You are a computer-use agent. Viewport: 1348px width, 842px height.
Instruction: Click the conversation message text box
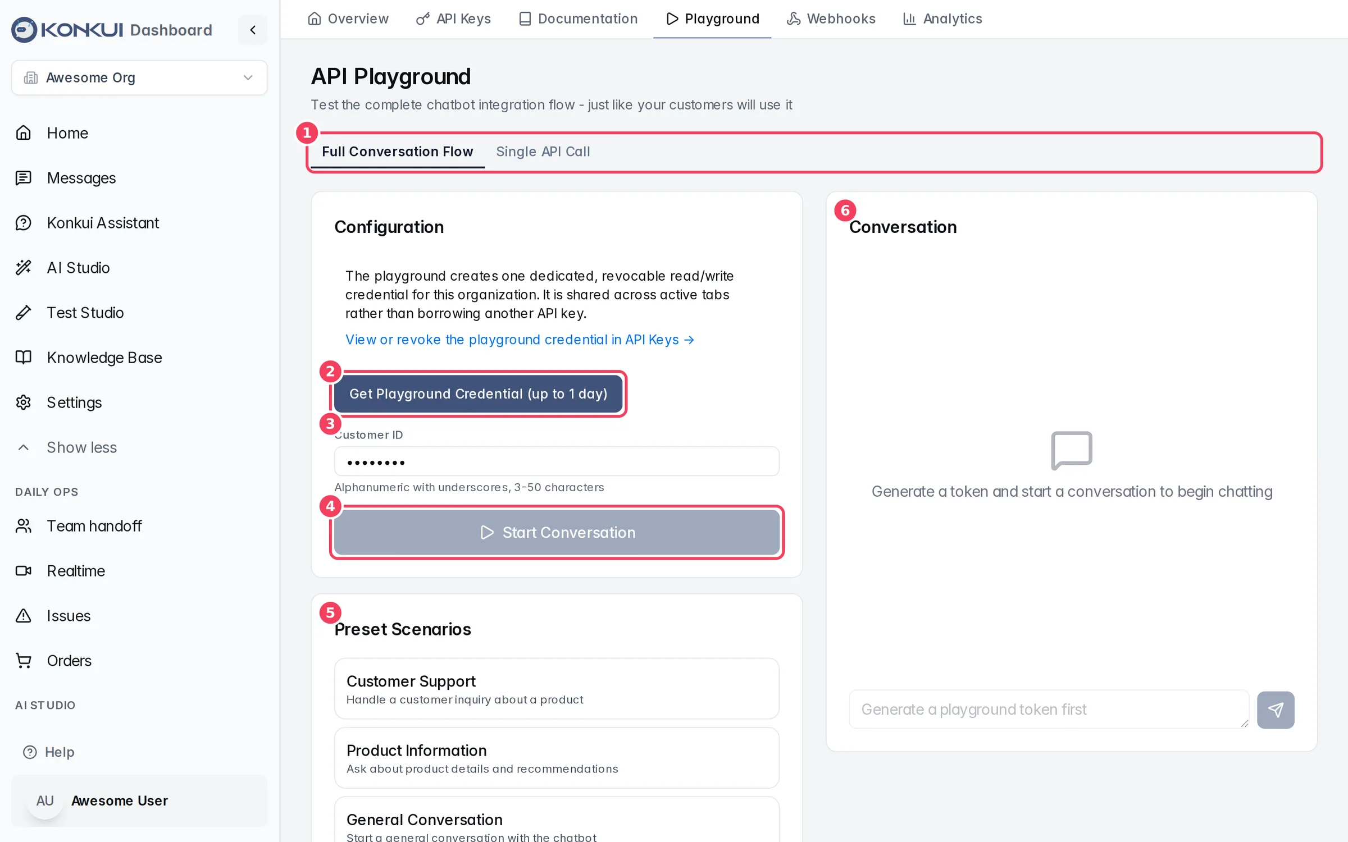click(x=1049, y=710)
